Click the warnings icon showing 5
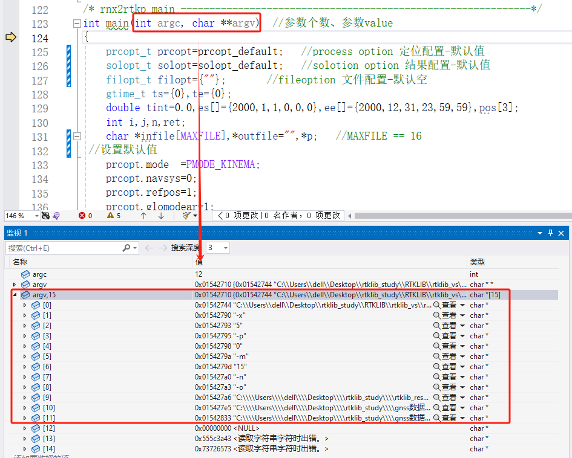This screenshot has height=458, width=572. 111,216
